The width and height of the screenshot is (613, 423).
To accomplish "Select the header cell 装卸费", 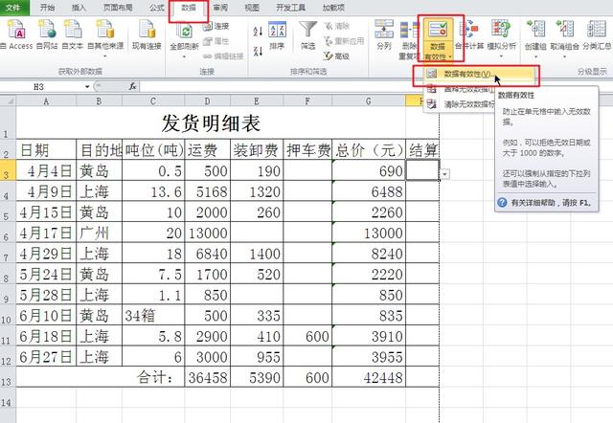I will [257, 149].
